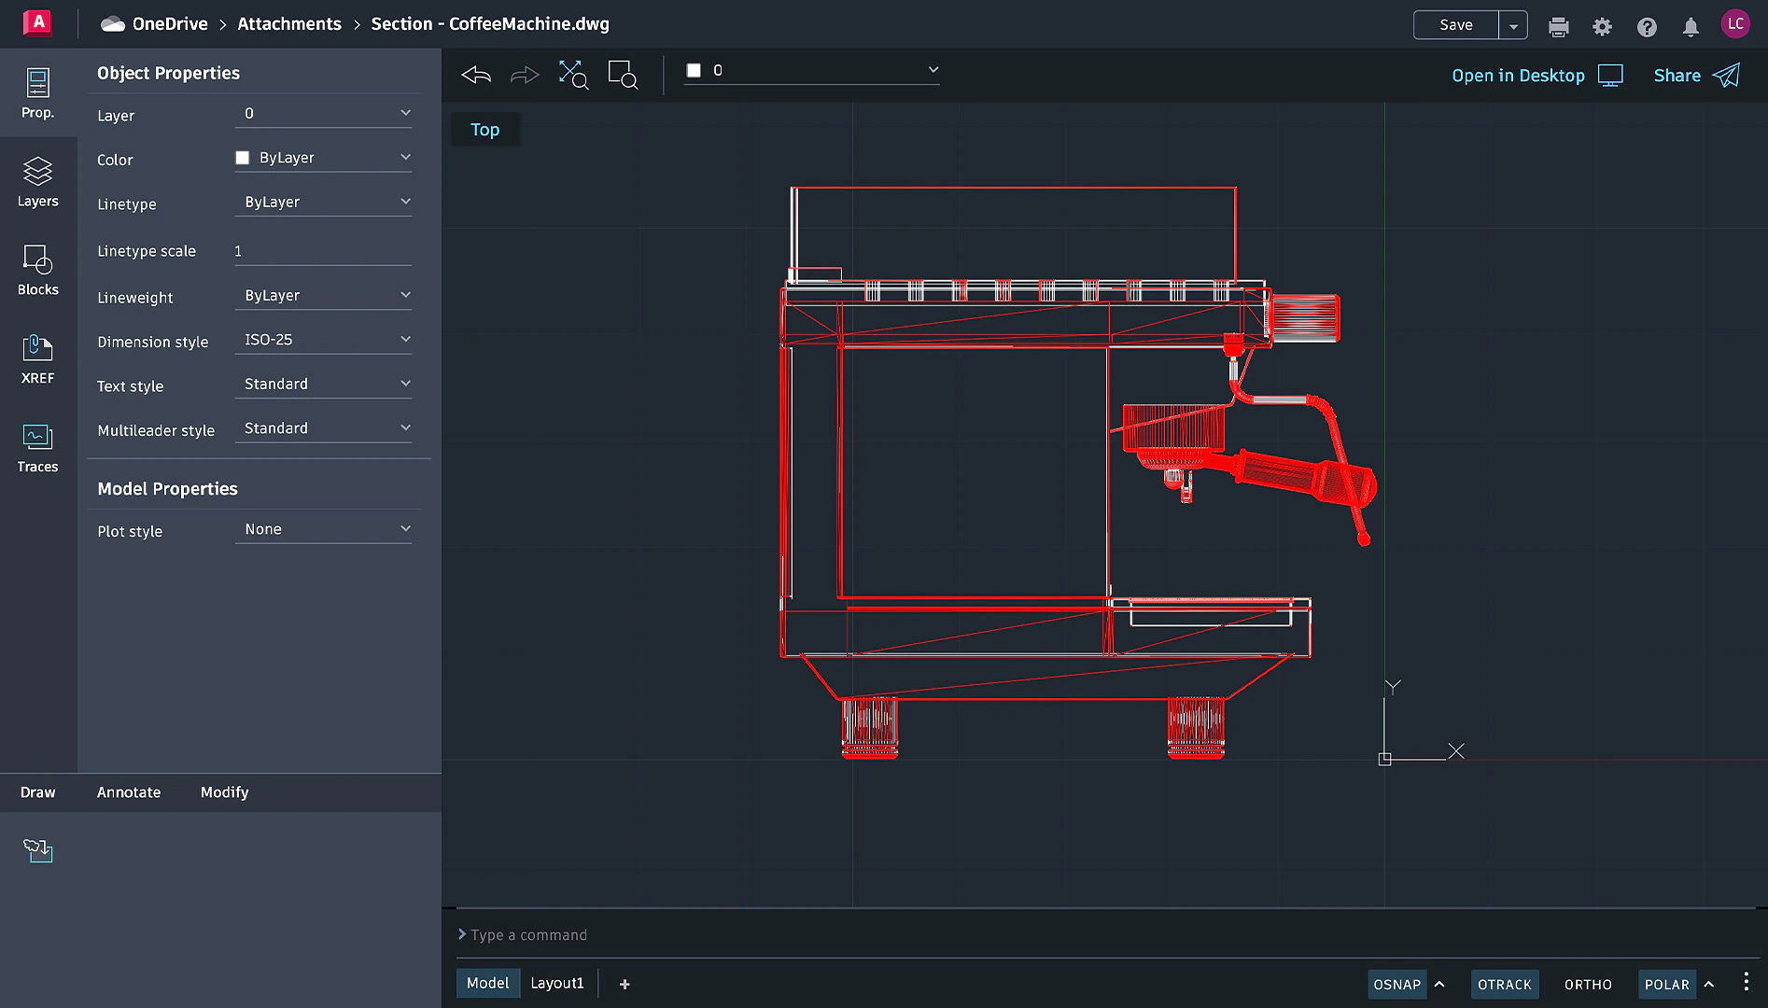Click the ByLayer color swatch

242,157
